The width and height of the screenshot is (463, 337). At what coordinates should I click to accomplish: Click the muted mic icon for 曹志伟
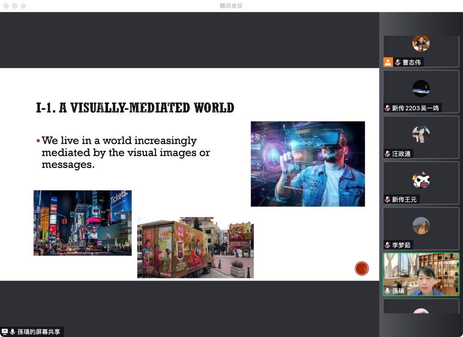click(397, 62)
